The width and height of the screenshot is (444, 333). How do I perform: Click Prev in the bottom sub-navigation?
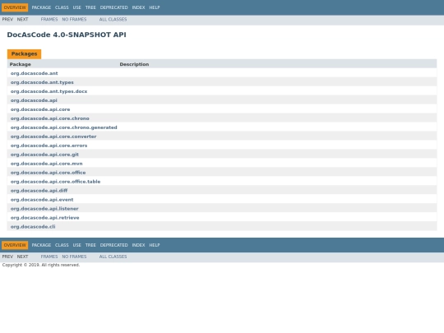(x=7, y=257)
